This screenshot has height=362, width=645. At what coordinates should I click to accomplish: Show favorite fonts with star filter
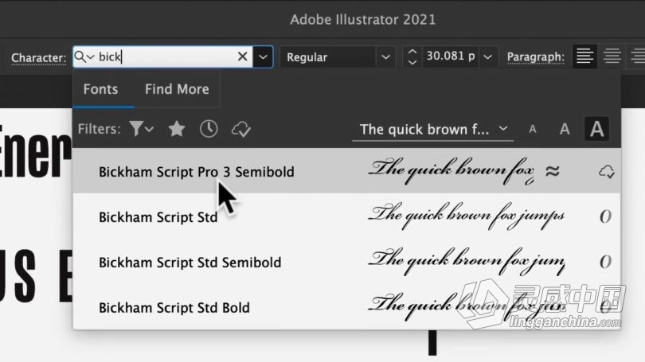coord(177,129)
